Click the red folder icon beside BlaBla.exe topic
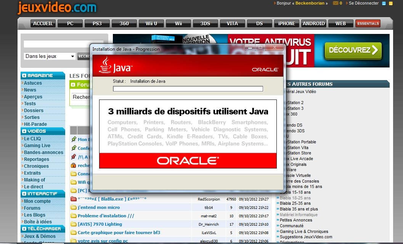 coord(73,199)
